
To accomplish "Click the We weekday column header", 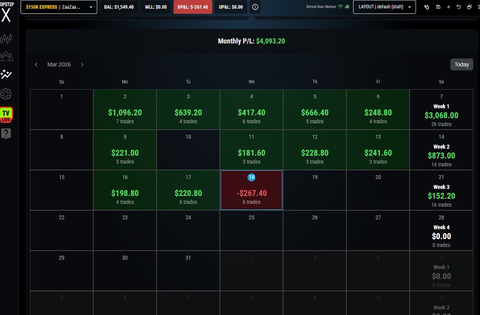I will [252, 82].
